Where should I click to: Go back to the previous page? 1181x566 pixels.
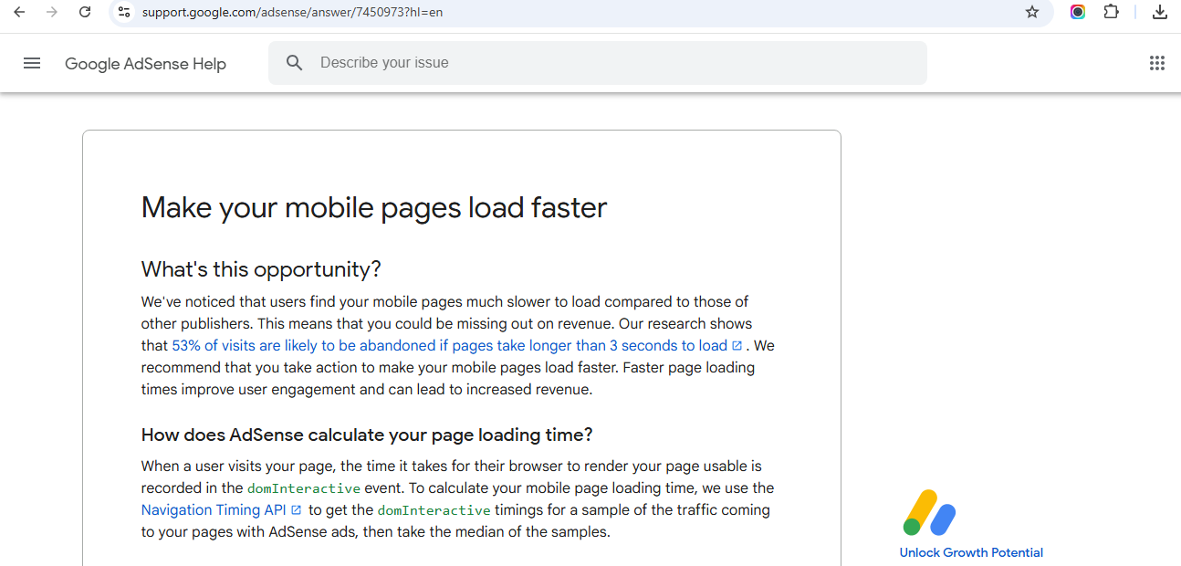click(19, 12)
